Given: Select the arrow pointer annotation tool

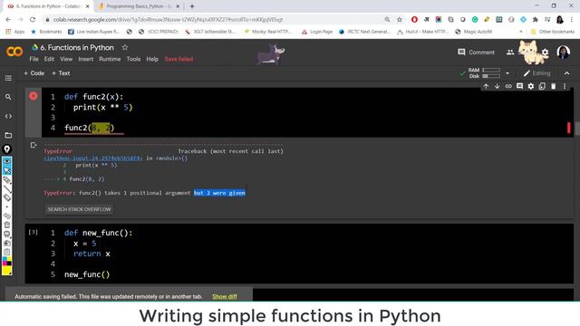Looking at the screenshot, I should click(7, 171).
